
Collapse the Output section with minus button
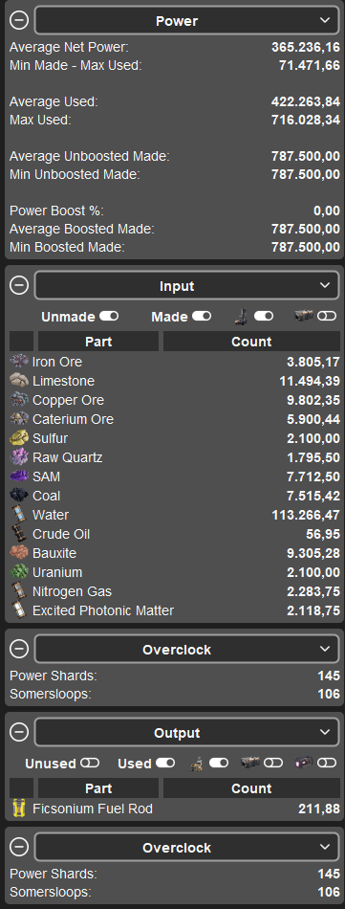click(19, 733)
